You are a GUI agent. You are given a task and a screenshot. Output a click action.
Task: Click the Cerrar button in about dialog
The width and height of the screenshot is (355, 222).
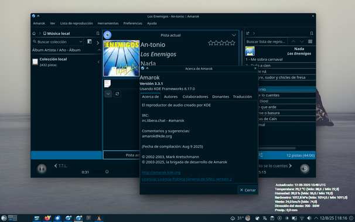point(248,190)
